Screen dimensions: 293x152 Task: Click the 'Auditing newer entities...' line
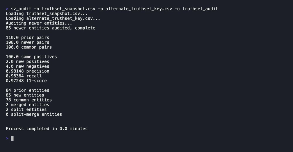[39, 23]
